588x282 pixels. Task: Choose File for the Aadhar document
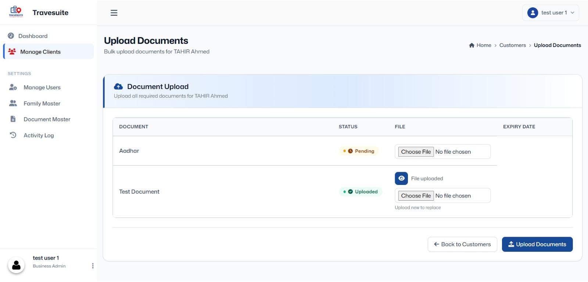click(416, 152)
